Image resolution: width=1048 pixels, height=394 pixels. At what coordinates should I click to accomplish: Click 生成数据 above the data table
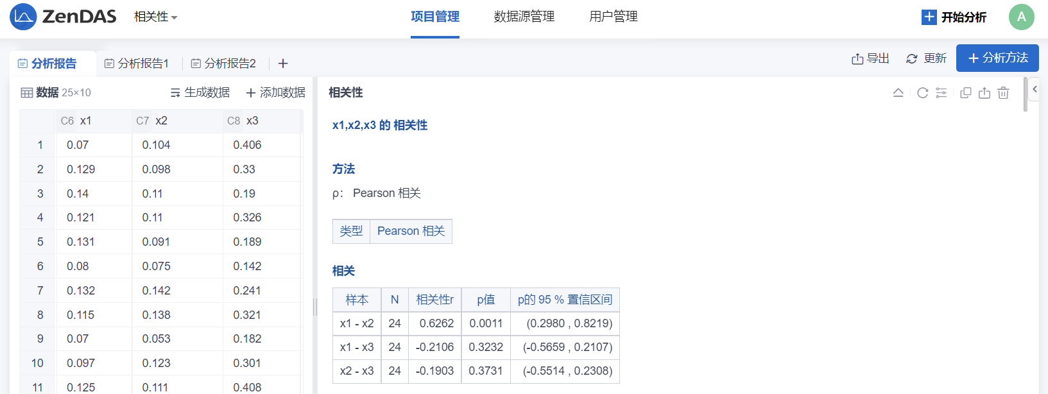200,92
